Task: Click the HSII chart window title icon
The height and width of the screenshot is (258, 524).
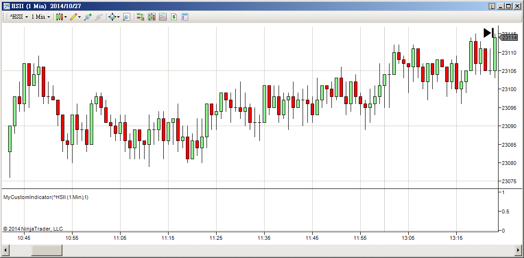Action: (6, 6)
